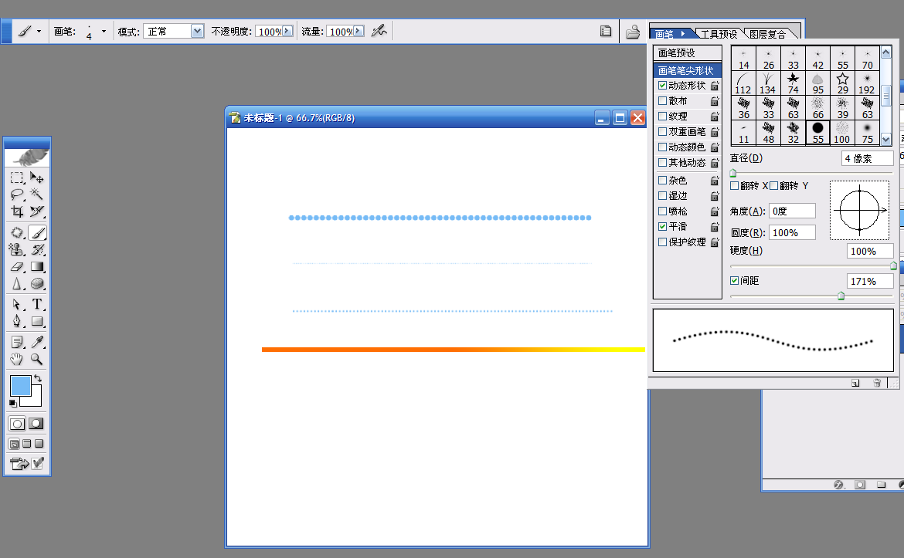Select the Gradient tool
The width and height of the screenshot is (904, 558).
click(x=37, y=266)
